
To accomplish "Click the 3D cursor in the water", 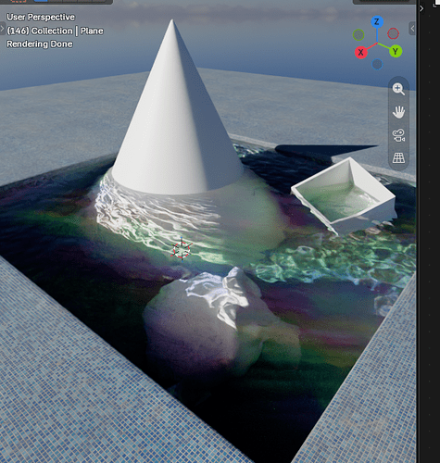I will [x=182, y=249].
